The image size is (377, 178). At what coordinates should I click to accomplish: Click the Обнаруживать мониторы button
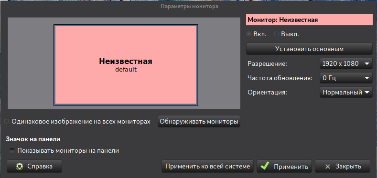pyautogui.click(x=199, y=122)
